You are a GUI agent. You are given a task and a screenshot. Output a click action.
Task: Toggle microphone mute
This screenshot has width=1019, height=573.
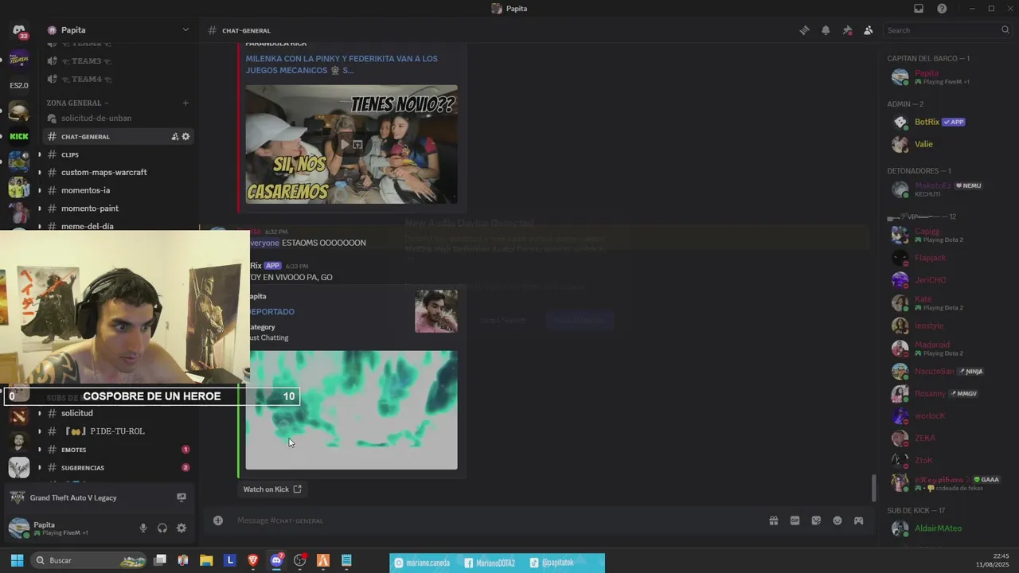click(143, 528)
